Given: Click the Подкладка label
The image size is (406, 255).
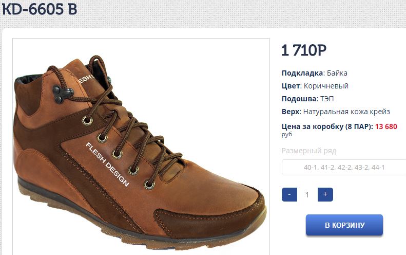Looking at the screenshot, I should pos(302,73).
